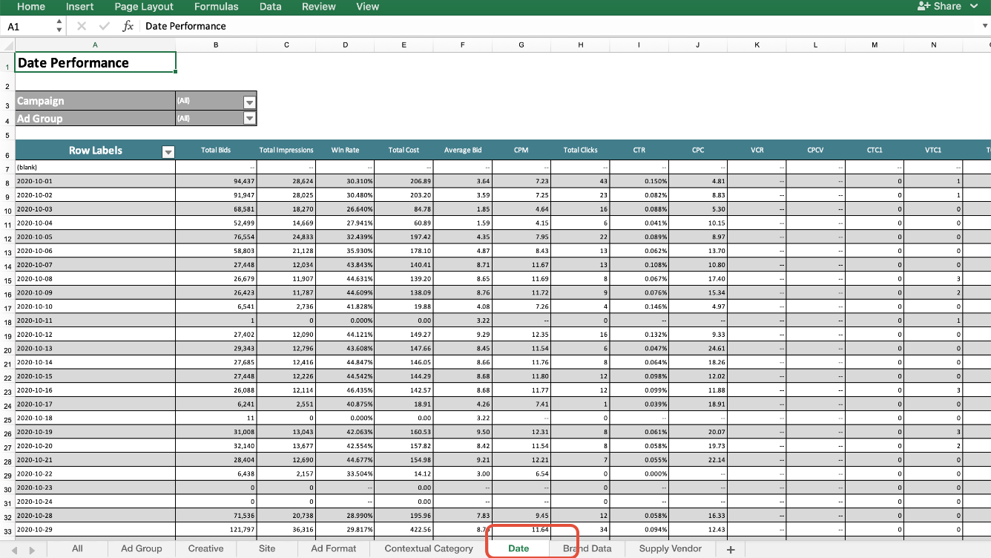Switch to the Supply Vendor sheet tab

pos(670,548)
